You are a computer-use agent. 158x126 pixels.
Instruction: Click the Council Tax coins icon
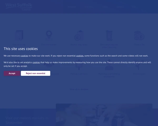coord(139,35)
